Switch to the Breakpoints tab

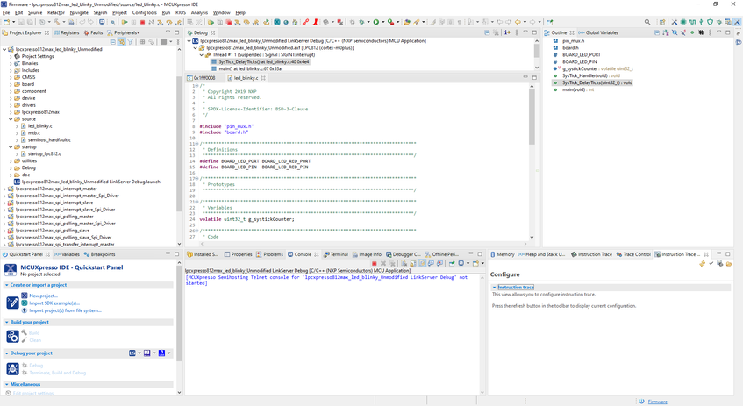pyautogui.click(x=99, y=254)
